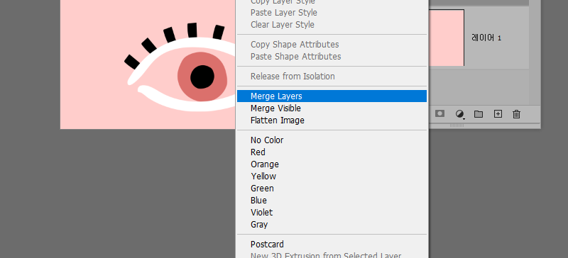The image size is (568, 258).
Task: Click Copy Shape Attributes menu entry
Action: [332, 45]
